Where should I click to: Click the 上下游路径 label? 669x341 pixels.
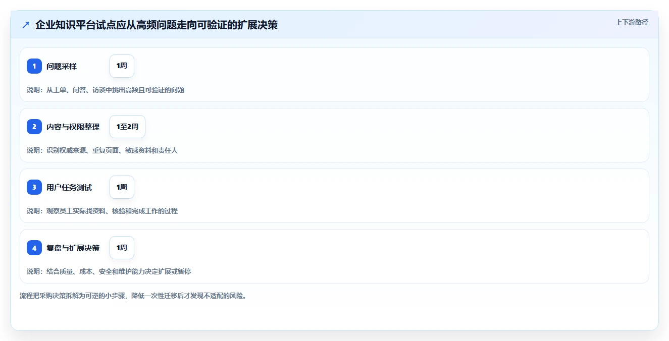point(632,22)
